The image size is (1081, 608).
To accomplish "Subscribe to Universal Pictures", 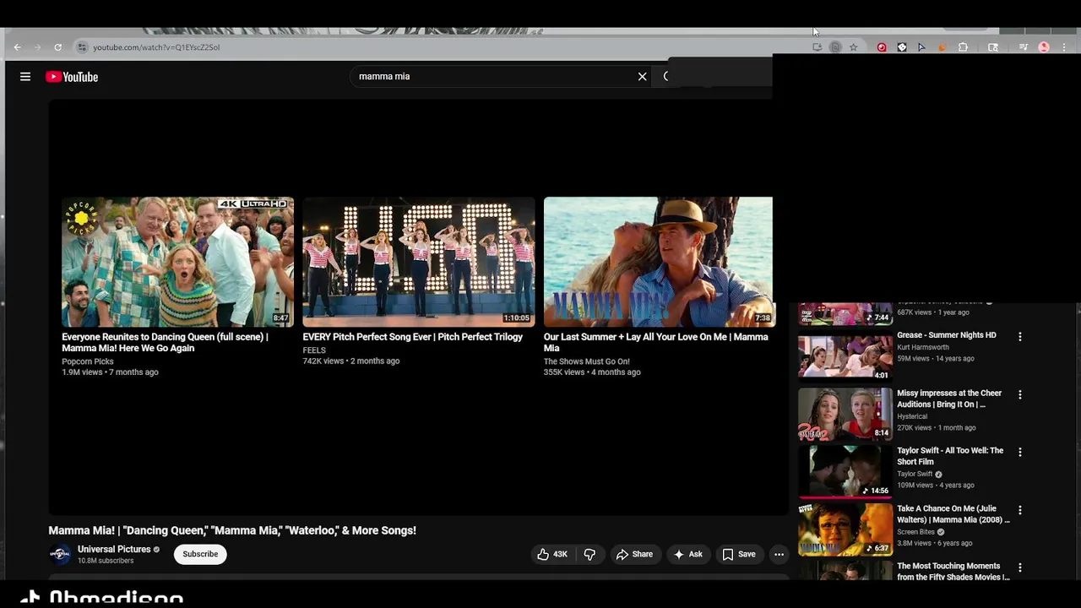I will (200, 554).
